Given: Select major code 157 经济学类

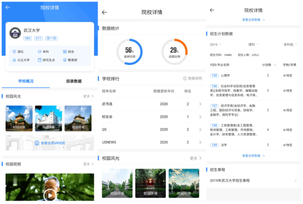Looking at the screenshot, I should (x=214, y=106).
